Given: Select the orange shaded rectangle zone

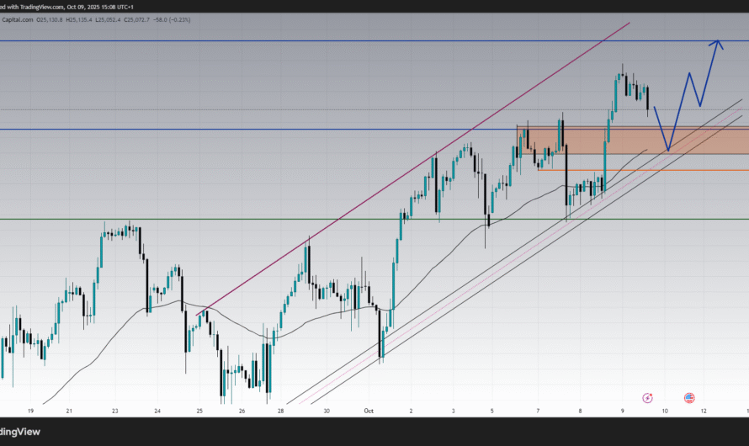Looking at the screenshot, I should click(x=633, y=140).
